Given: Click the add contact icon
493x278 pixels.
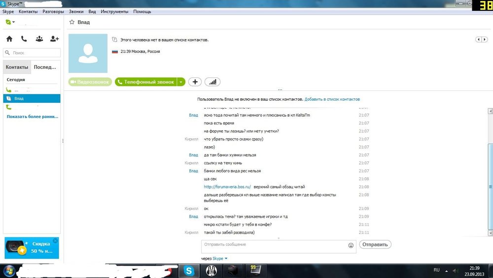Looking at the screenshot, I should [54, 39].
